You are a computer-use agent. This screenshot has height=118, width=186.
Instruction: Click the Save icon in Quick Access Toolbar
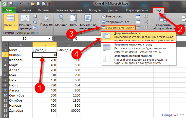(x=11, y=4)
